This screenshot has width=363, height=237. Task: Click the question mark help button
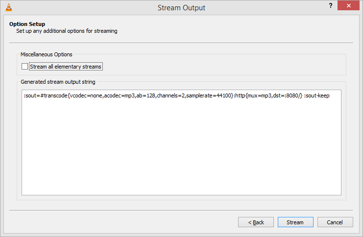coord(331,6)
